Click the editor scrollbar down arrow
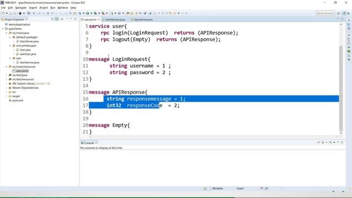 341,133
